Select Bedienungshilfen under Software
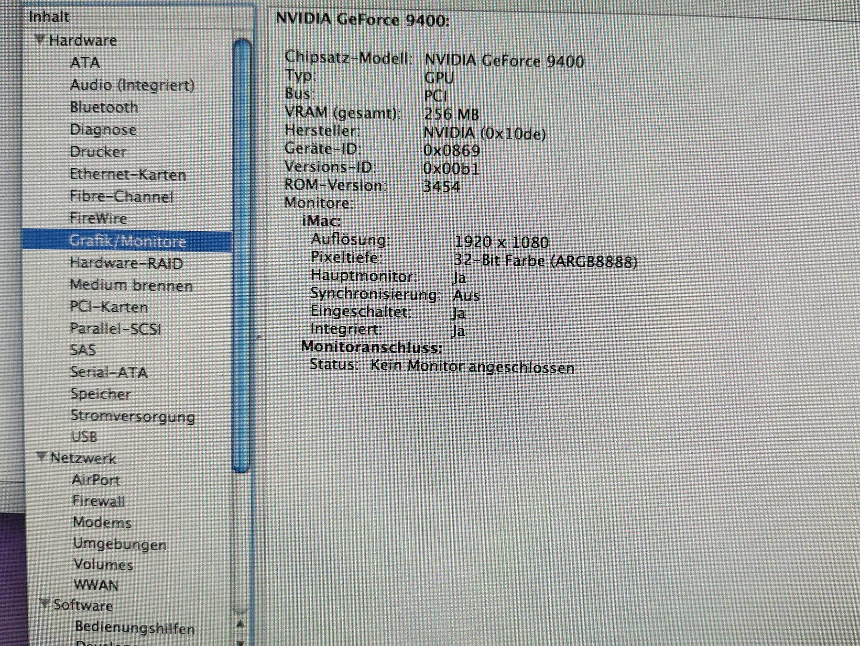The width and height of the screenshot is (860, 646). (x=135, y=627)
